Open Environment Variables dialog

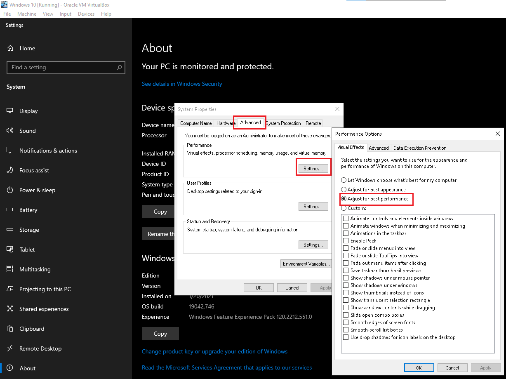(306, 264)
